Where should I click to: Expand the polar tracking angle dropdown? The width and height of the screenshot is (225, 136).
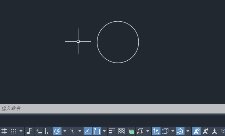(x=65, y=131)
